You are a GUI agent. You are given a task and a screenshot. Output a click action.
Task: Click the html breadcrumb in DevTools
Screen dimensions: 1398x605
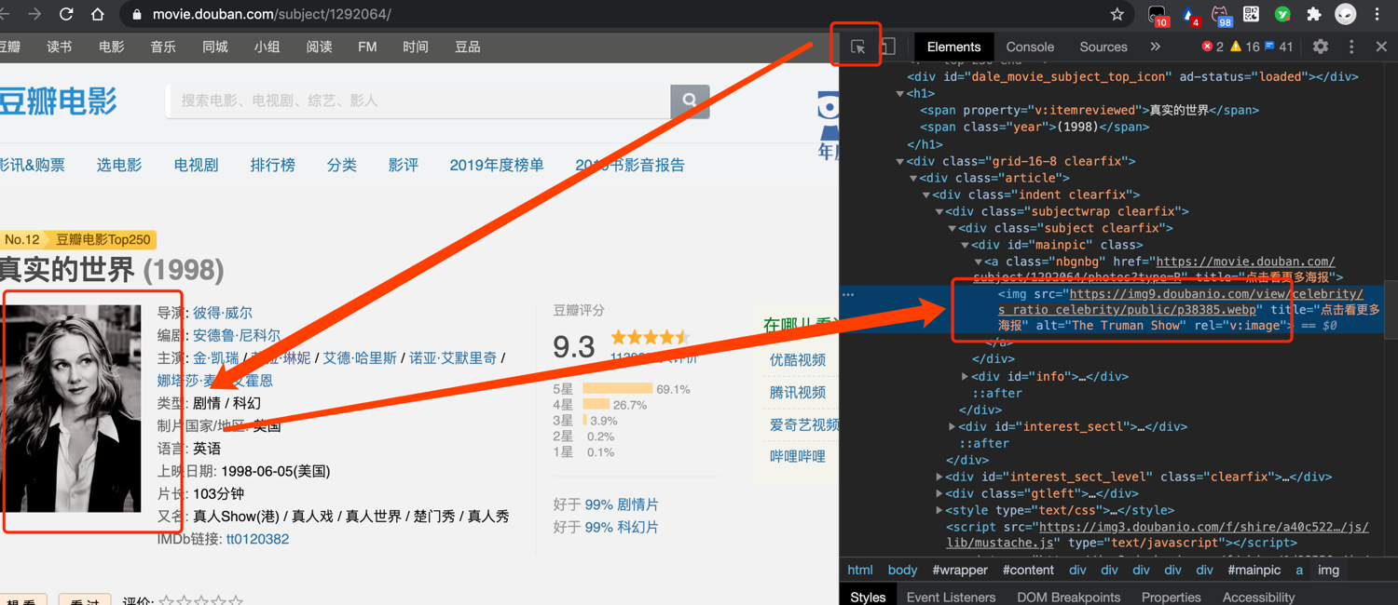coord(860,570)
